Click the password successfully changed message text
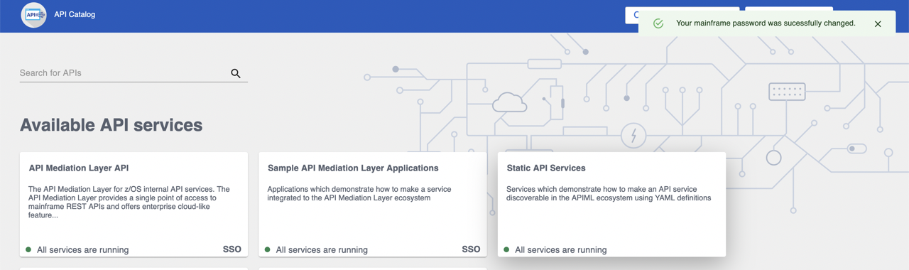Image resolution: width=909 pixels, height=270 pixels. (766, 23)
